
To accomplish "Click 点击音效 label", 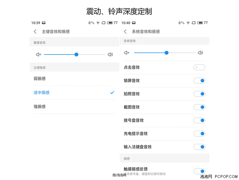I will 132,67.
